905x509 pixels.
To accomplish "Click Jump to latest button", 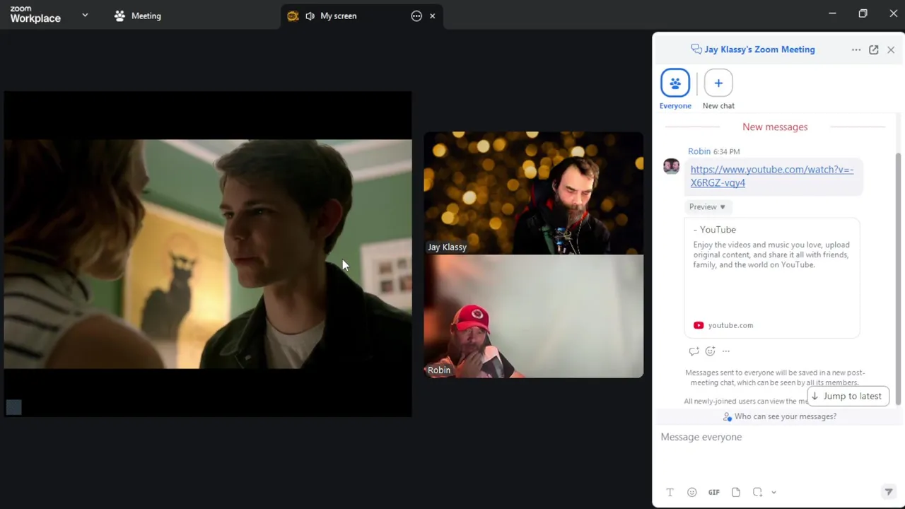I will pos(847,396).
